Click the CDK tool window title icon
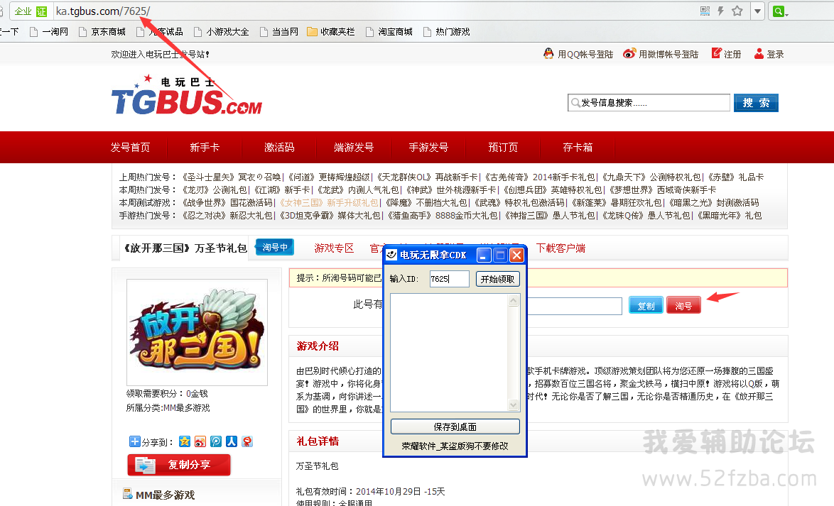Viewport: 834px width, 506px height. click(x=391, y=255)
